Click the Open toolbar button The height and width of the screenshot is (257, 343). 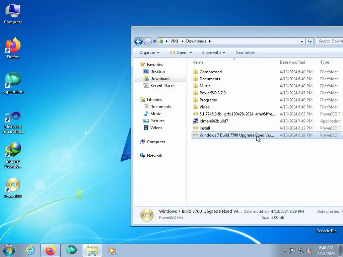tap(179, 53)
